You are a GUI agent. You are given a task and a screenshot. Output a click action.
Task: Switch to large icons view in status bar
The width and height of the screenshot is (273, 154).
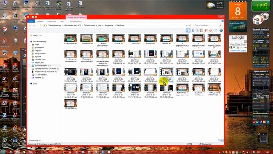(x=222, y=140)
